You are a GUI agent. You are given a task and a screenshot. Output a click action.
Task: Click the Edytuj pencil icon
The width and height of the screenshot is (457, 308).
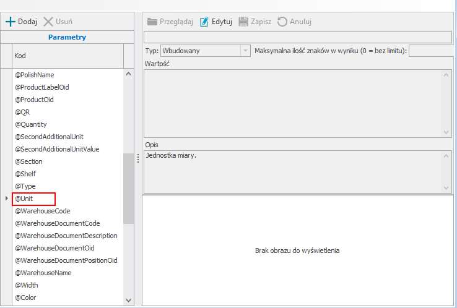pos(205,22)
